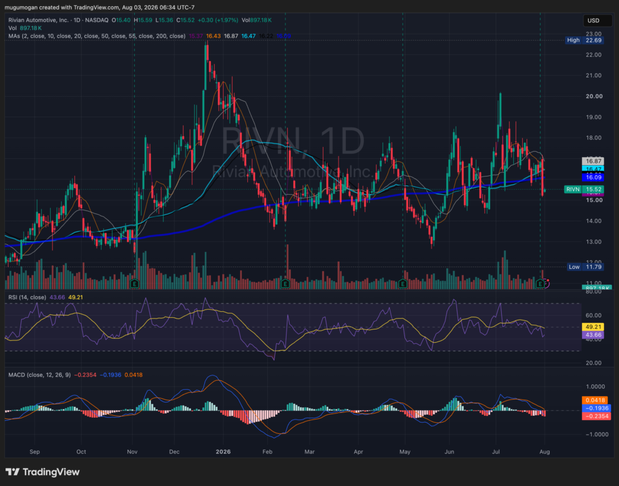Click the Dec label on time axis

coord(174,452)
